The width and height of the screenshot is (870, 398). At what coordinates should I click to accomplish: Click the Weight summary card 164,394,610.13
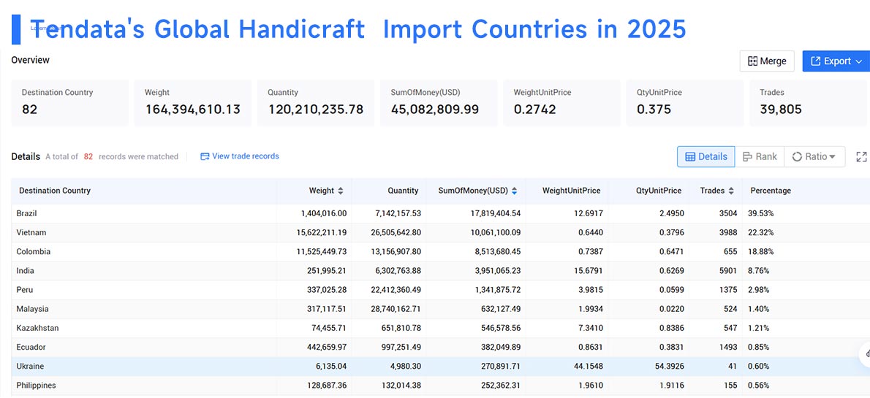192,103
